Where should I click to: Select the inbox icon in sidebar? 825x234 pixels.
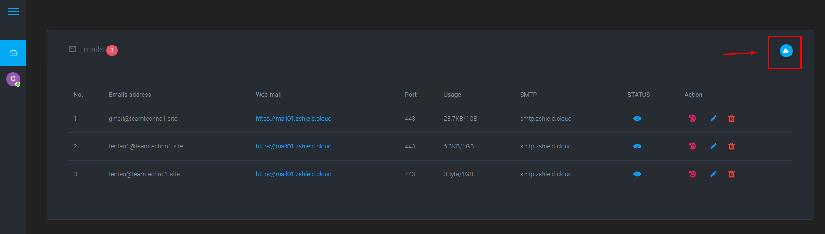click(13, 53)
